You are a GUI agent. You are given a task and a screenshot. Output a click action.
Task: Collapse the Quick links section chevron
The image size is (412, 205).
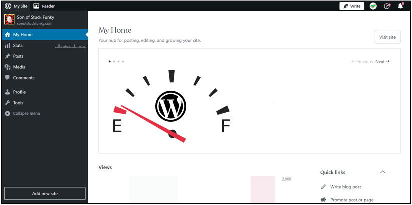point(383,172)
